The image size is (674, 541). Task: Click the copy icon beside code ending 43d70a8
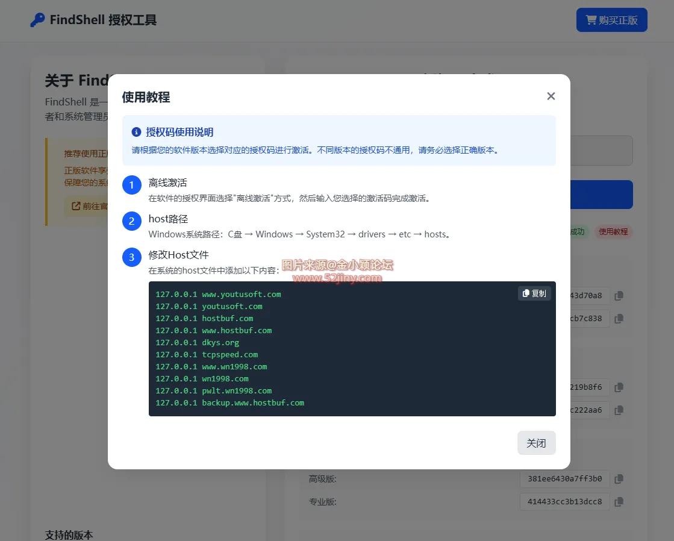[x=619, y=295]
